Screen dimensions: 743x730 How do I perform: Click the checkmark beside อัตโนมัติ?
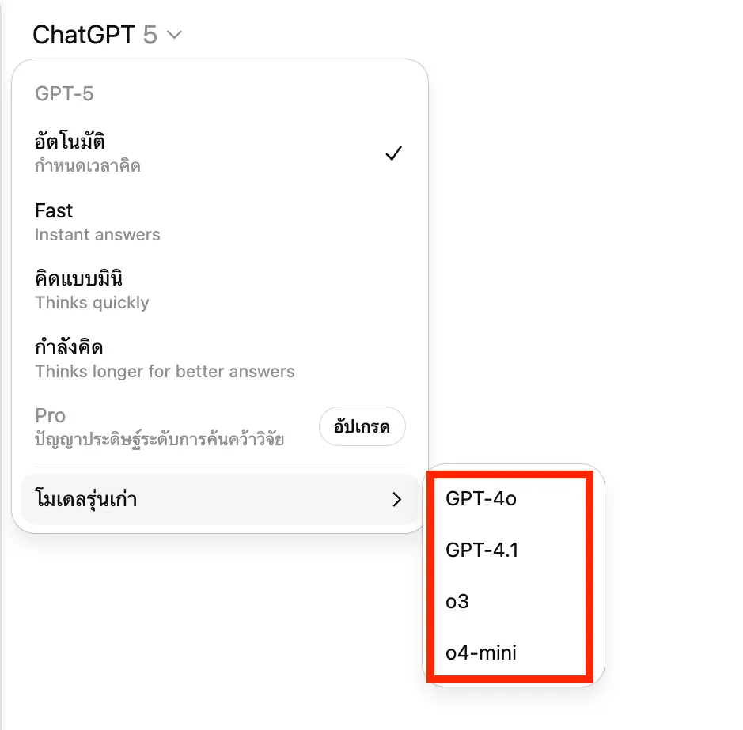click(393, 153)
